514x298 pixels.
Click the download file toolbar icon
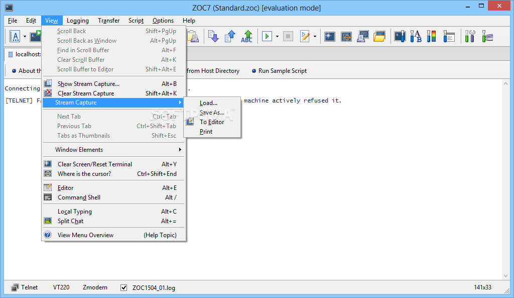point(213,36)
